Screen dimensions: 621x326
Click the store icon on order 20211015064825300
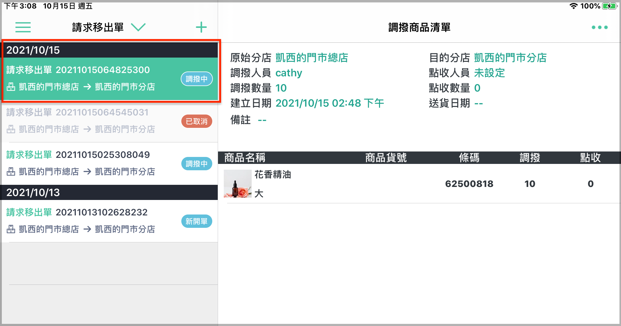(11, 87)
